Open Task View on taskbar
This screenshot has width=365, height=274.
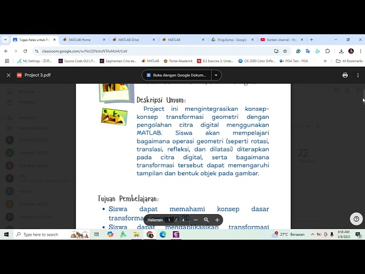click(96, 235)
